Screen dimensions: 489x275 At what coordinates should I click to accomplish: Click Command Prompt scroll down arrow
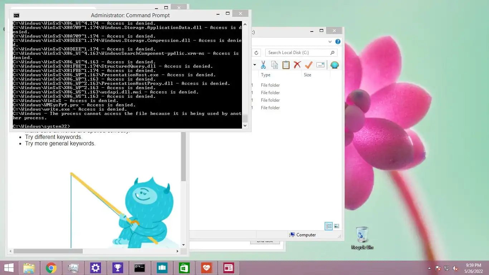[245, 126]
